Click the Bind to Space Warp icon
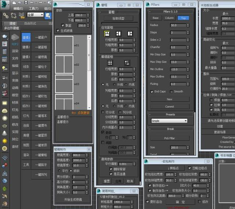 pos(22,15)
